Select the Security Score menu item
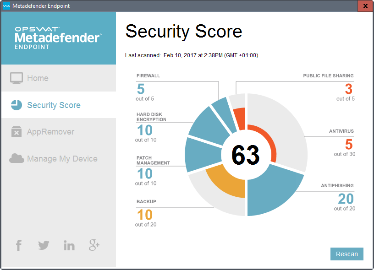The image size is (374, 270). click(59, 105)
